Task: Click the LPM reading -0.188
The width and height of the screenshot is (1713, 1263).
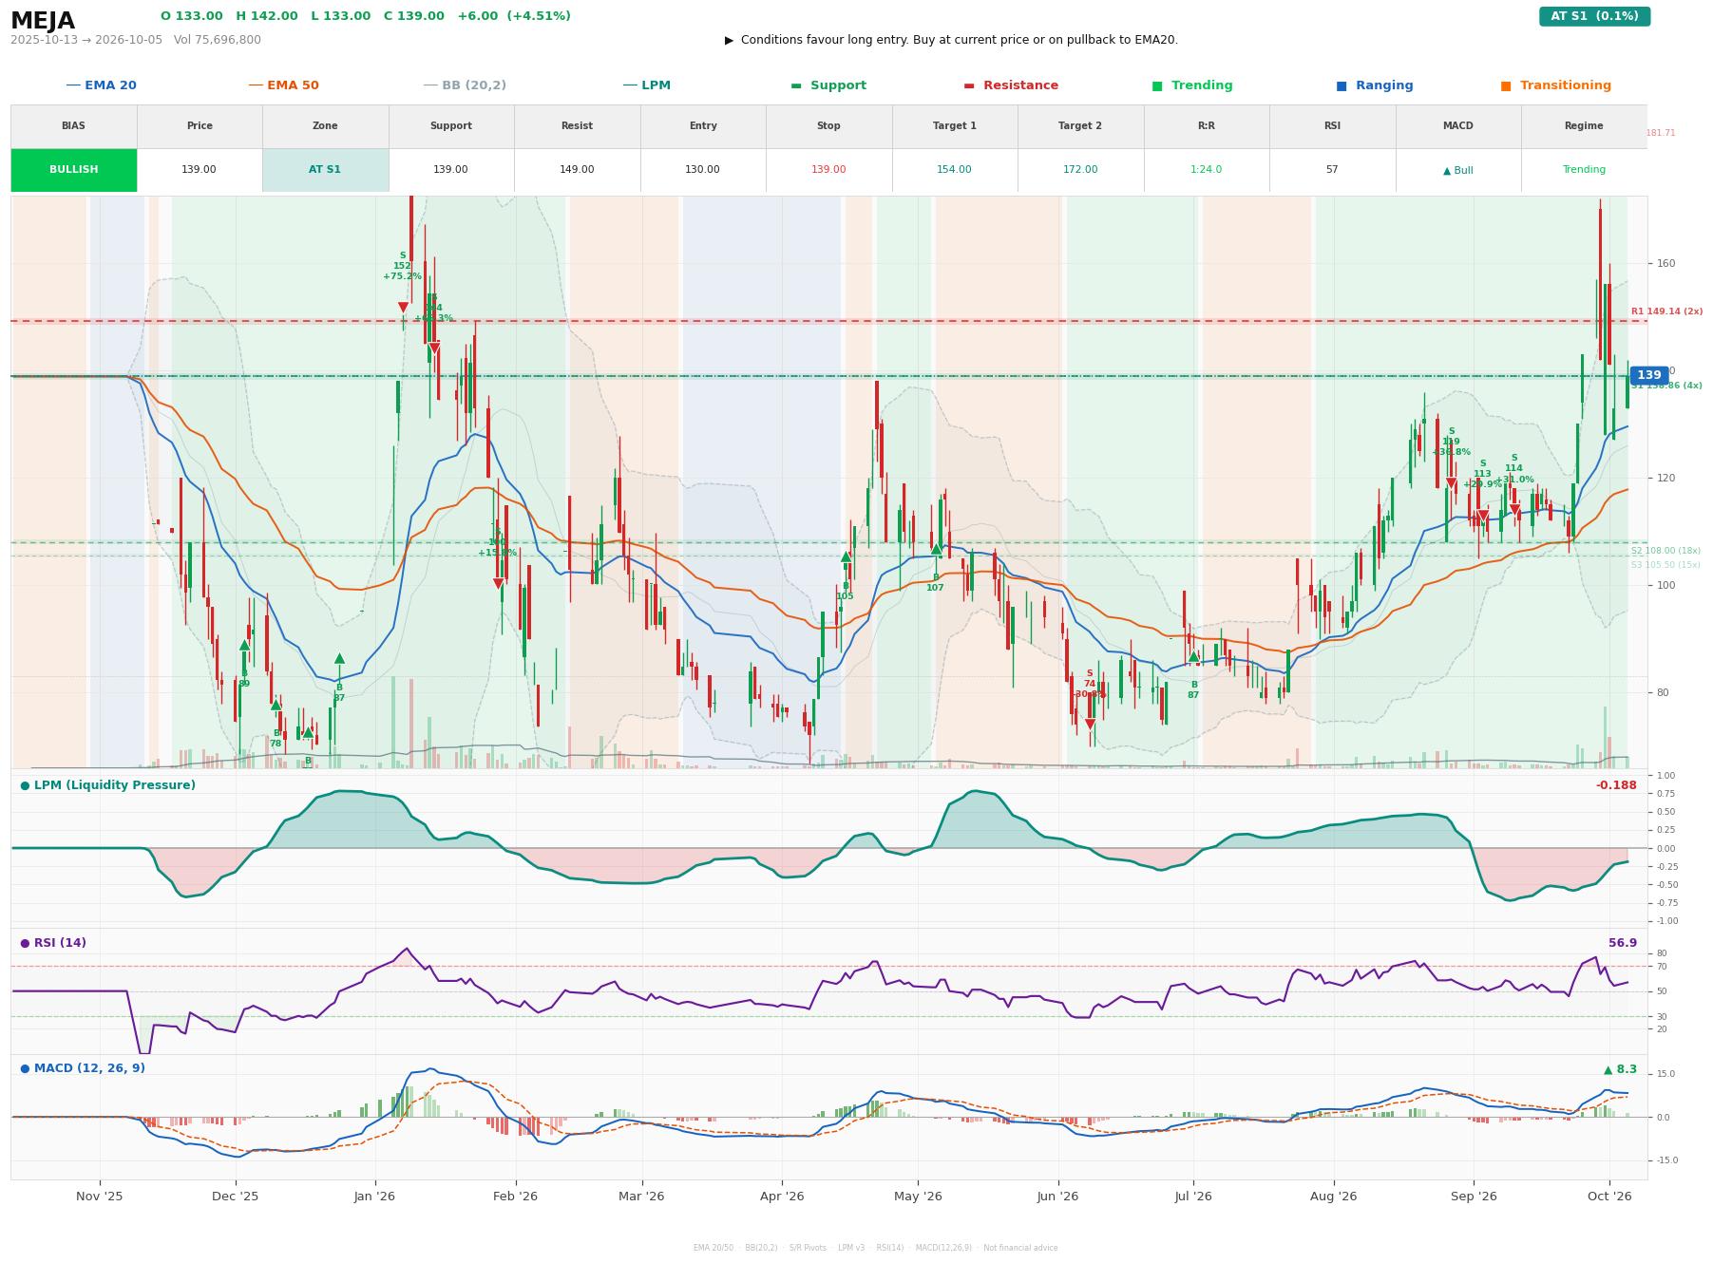Action: (x=1616, y=785)
